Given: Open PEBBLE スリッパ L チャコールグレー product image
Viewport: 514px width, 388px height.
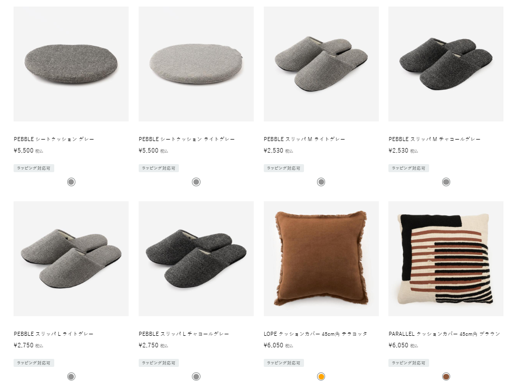Looking at the screenshot, I should coord(196,258).
